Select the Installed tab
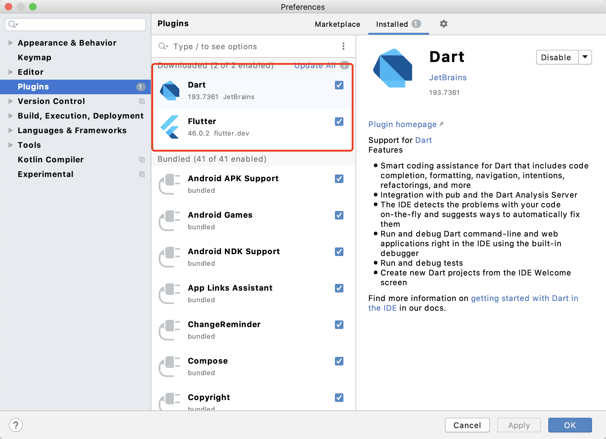The width and height of the screenshot is (606, 439). click(x=392, y=24)
